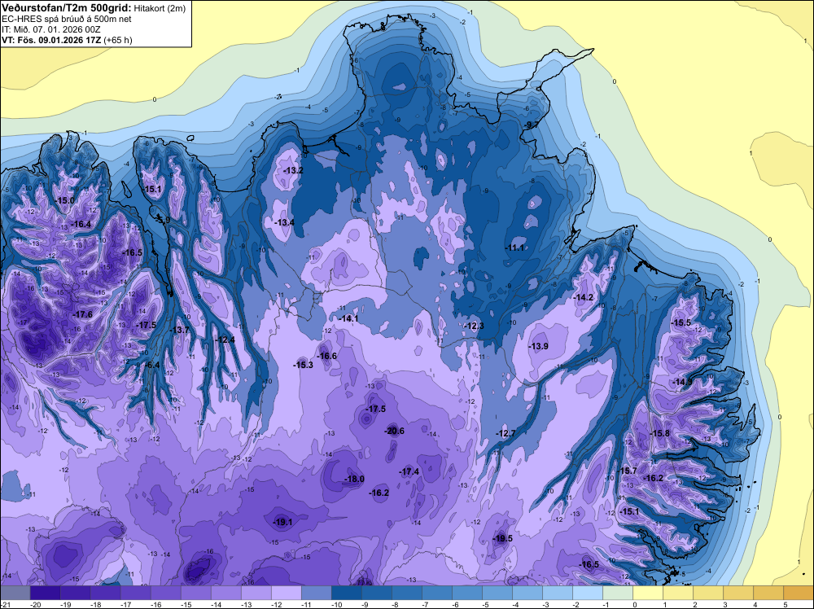814x609 pixels.
Task: Click the -14.2 temperature label
Action: (x=584, y=297)
